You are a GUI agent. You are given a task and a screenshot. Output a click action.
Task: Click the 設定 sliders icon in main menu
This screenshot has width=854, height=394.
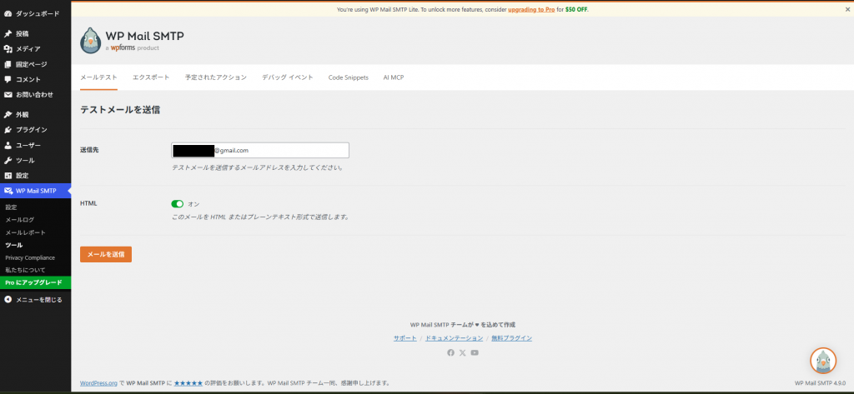pyautogui.click(x=8, y=176)
